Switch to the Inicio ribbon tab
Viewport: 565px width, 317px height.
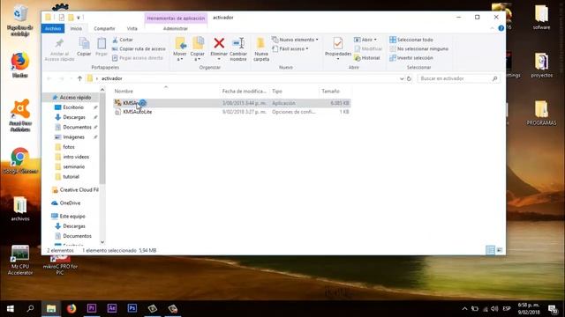[76, 28]
